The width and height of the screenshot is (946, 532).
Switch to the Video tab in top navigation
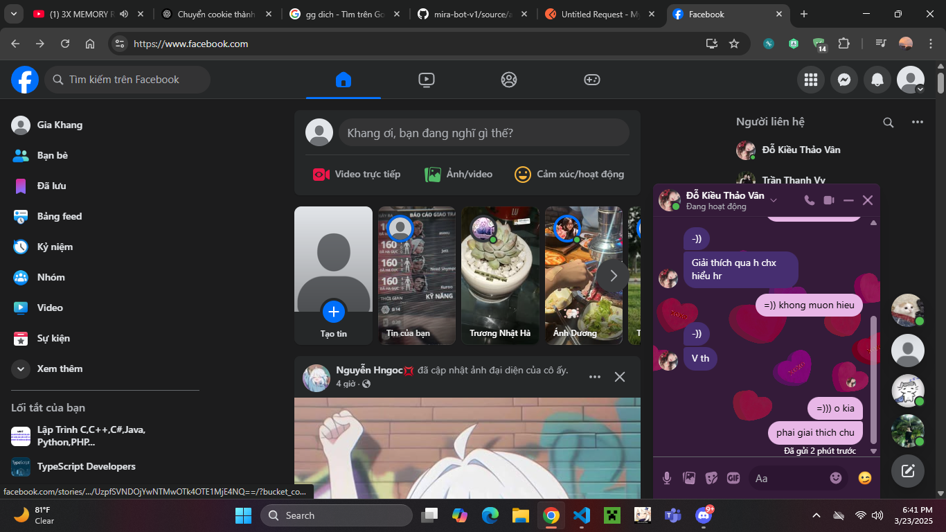point(427,80)
